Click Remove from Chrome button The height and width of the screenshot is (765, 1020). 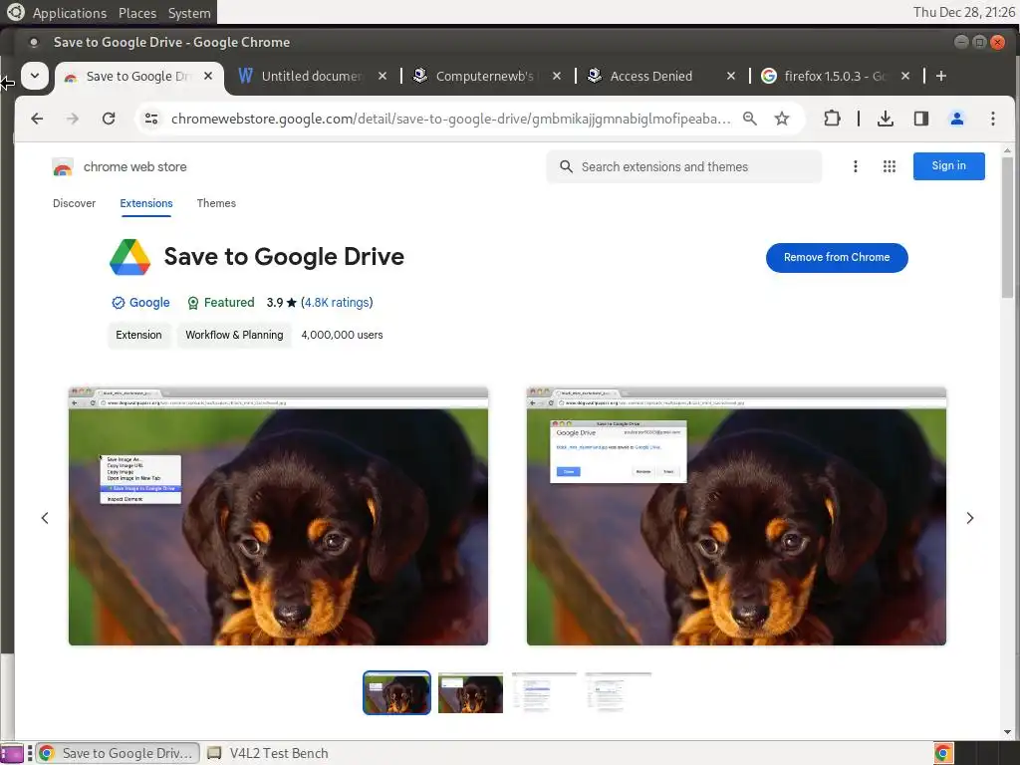[x=837, y=258]
